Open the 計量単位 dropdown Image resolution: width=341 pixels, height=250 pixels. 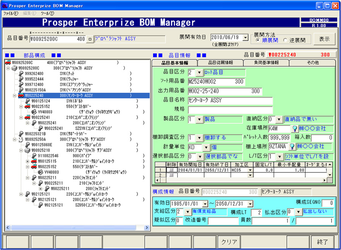click(x=206, y=147)
